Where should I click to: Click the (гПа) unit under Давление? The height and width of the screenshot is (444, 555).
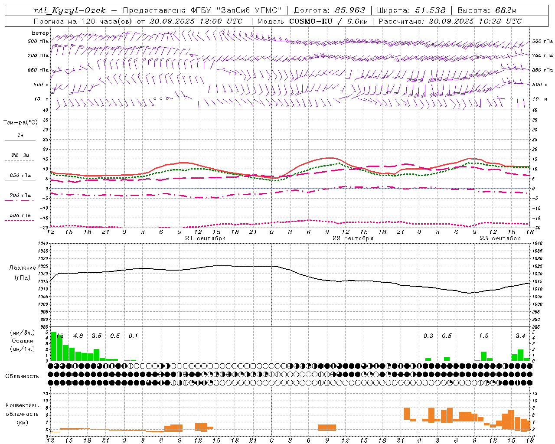coord(23,277)
